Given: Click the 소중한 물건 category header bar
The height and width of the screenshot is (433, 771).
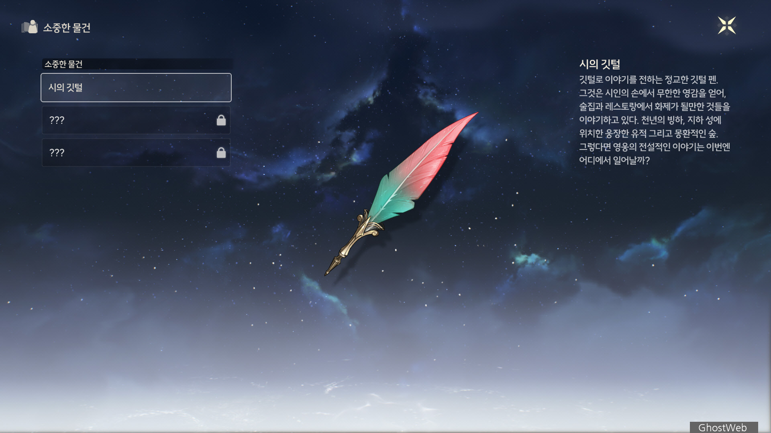Looking at the screenshot, I should 137,64.
